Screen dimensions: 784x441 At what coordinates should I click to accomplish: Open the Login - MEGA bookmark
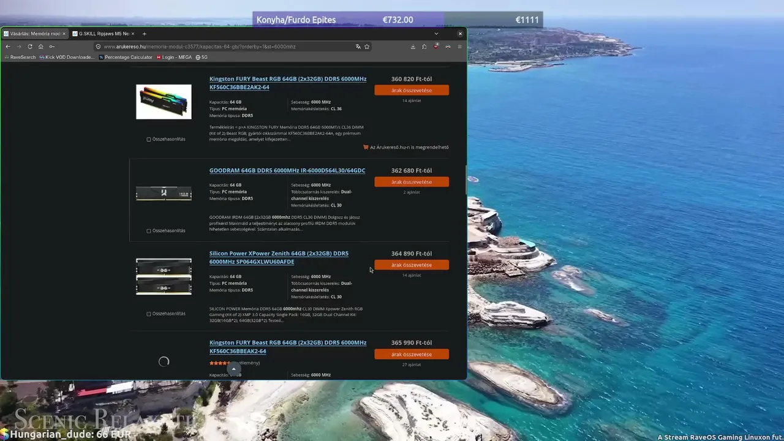point(174,57)
